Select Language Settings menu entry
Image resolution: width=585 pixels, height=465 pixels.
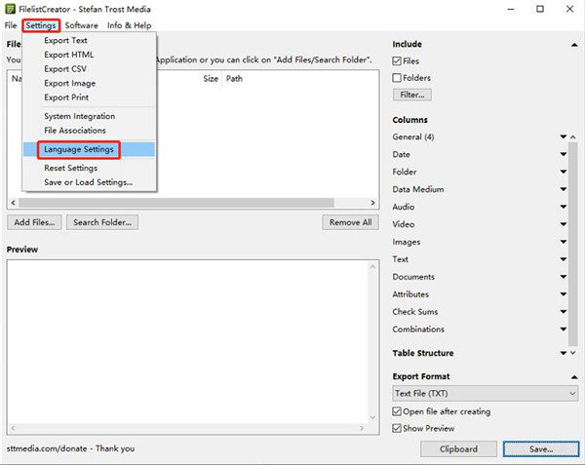pos(79,149)
